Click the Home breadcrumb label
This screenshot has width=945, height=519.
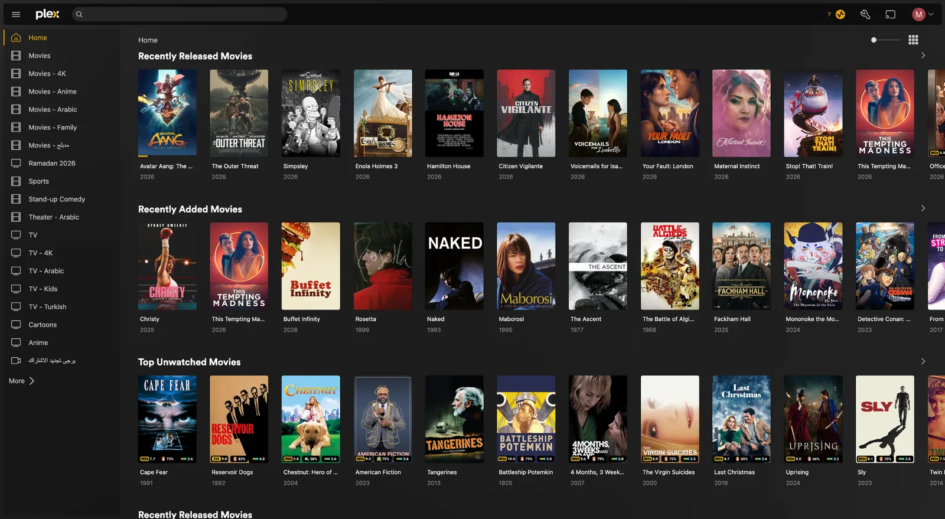point(148,40)
